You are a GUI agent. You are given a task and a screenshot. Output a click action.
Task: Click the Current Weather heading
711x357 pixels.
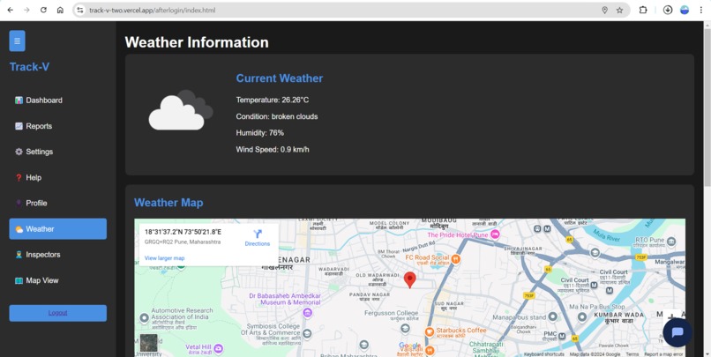point(280,78)
